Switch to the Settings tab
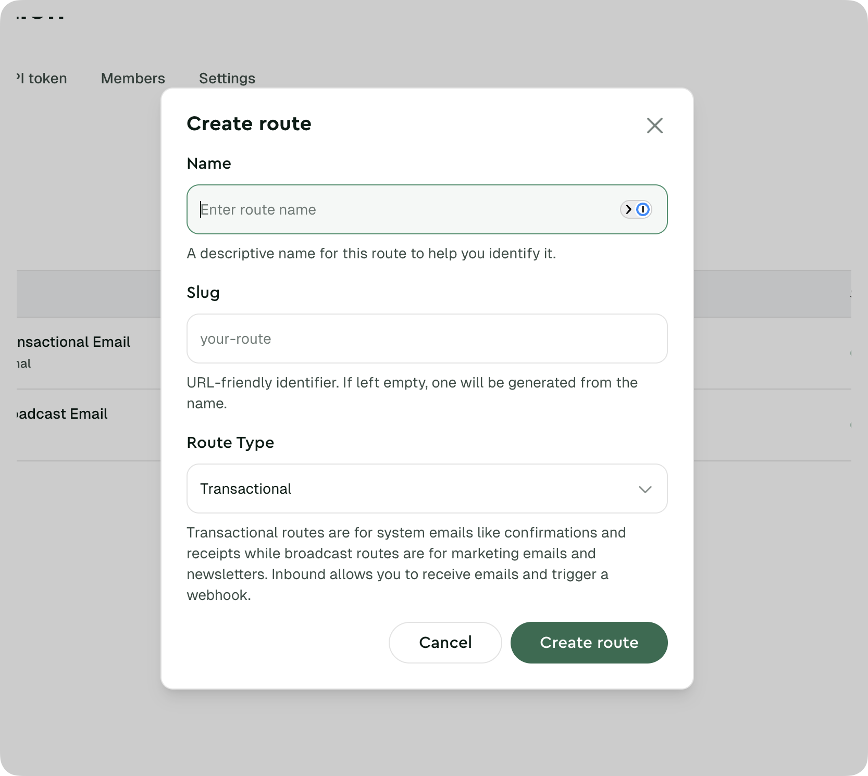This screenshot has width=868, height=776. pos(227,78)
